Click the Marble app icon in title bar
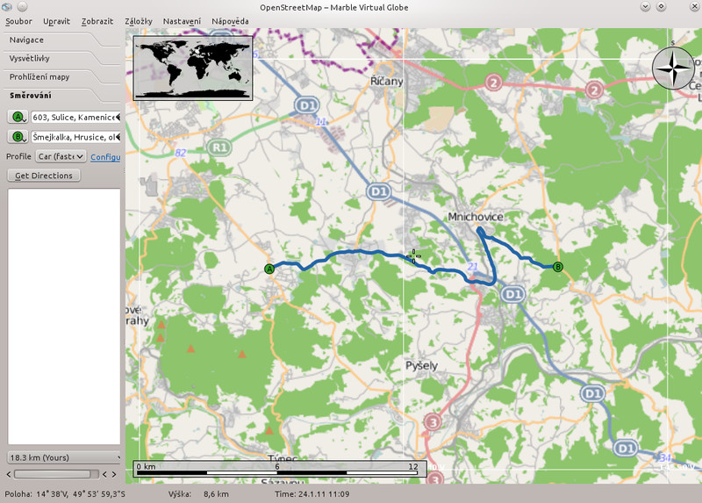 pyautogui.click(x=7, y=6)
